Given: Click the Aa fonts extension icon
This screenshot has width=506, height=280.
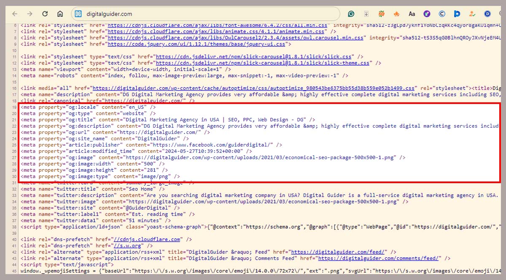Looking at the screenshot, I should click(412, 13).
